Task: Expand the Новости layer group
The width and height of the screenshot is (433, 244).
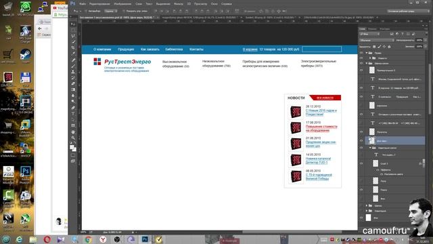Action: (x=370, y=58)
